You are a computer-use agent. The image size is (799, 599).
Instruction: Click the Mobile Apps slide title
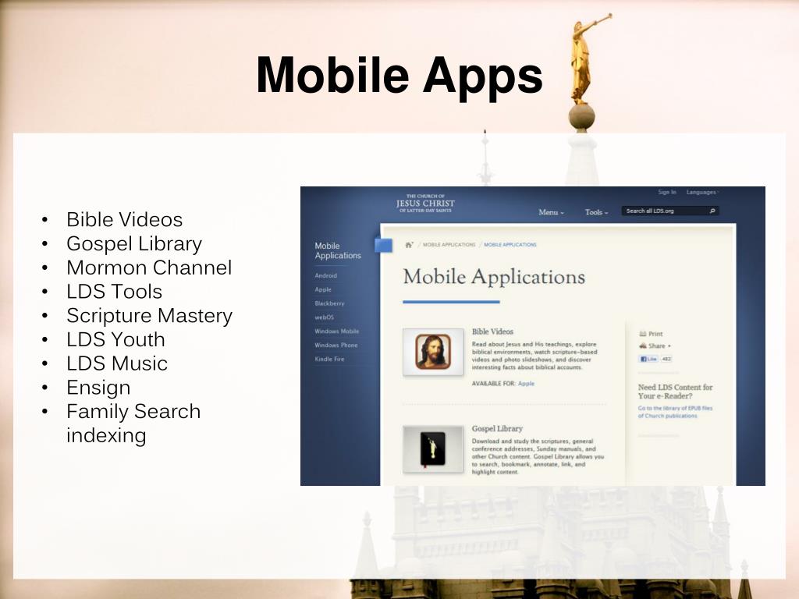click(399, 76)
